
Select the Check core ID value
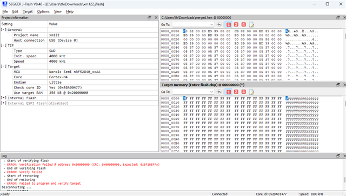65,87
